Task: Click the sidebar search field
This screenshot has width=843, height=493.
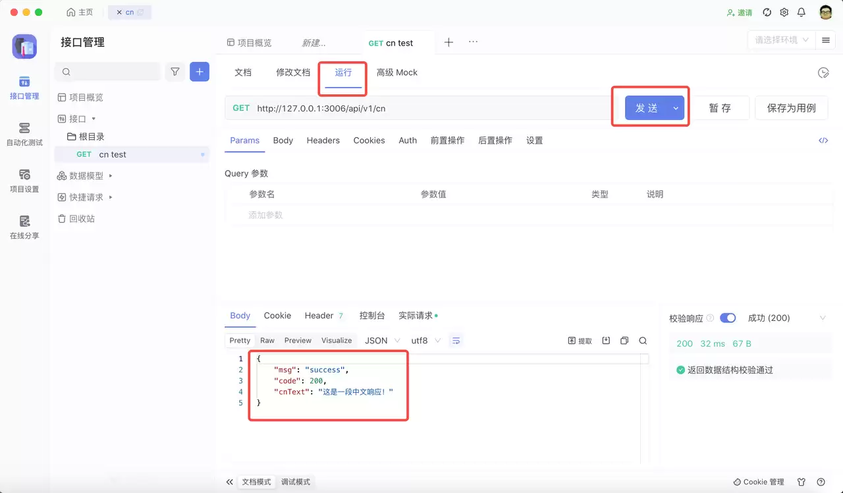Action: 108,72
